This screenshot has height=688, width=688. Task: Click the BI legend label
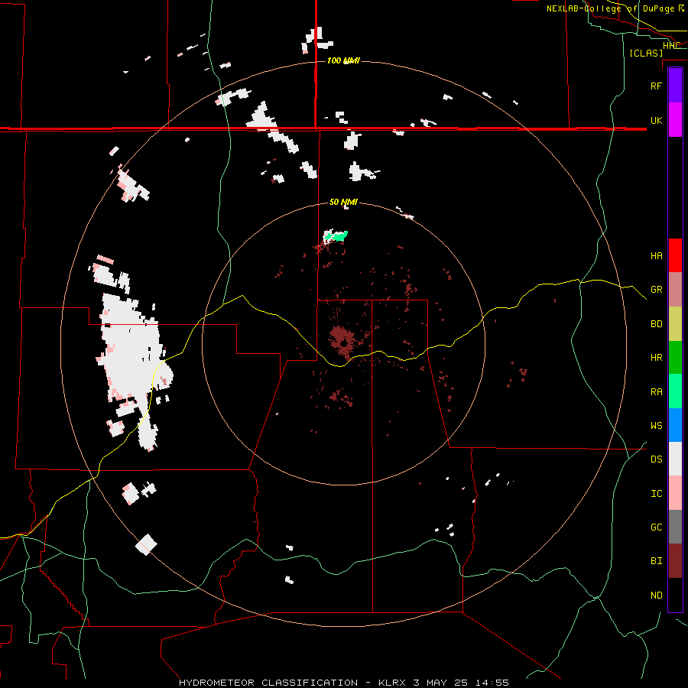[656, 561]
